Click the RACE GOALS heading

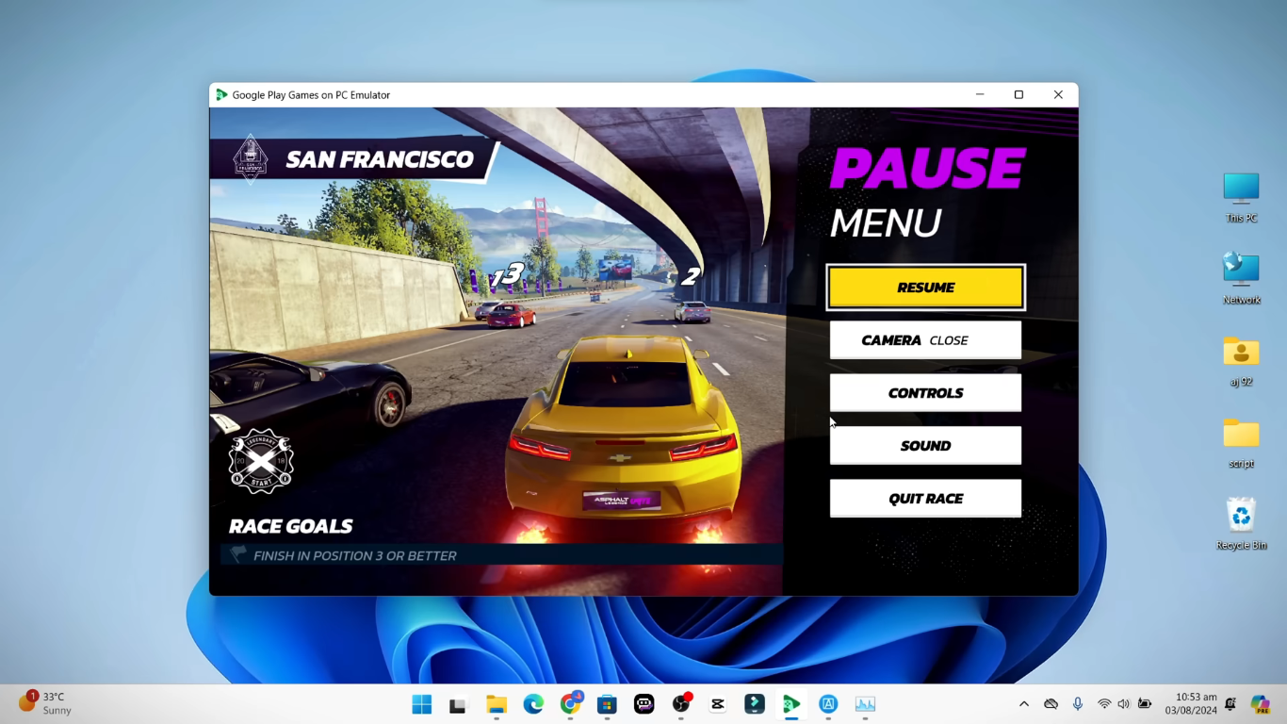(x=291, y=526)
